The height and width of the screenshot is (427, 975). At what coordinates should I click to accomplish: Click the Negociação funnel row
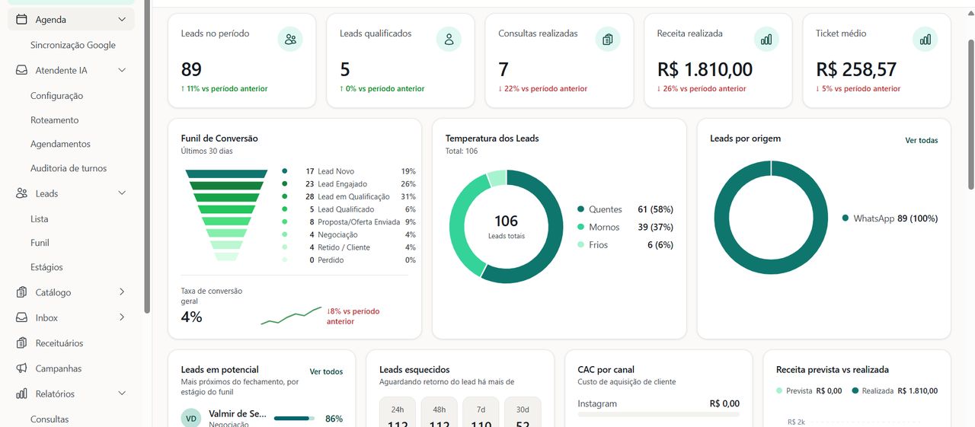pos(348,234)
